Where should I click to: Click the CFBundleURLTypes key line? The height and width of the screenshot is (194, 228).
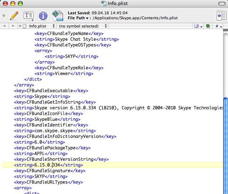point(49,182)
